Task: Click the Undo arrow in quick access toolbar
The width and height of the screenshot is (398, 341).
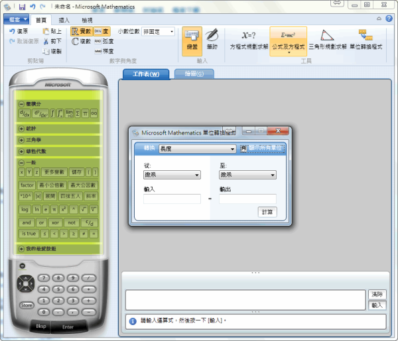Action: coord(33,7)
